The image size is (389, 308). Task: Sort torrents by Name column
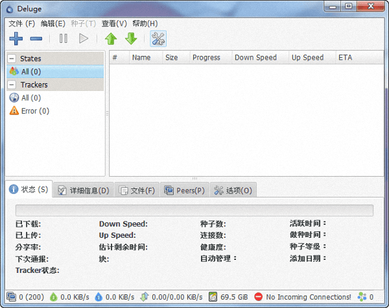(x=146, y=57)
